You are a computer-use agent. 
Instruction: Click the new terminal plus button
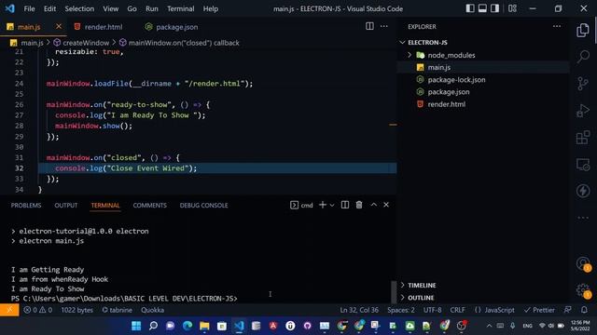pyautogui.click(x=322, y=205)
